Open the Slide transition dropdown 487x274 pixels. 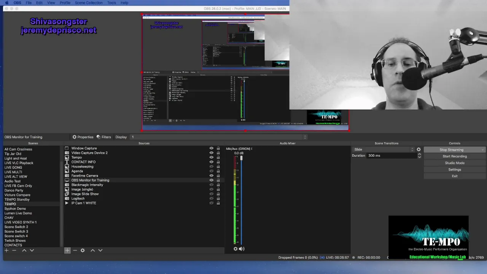[x=384, y=150]
